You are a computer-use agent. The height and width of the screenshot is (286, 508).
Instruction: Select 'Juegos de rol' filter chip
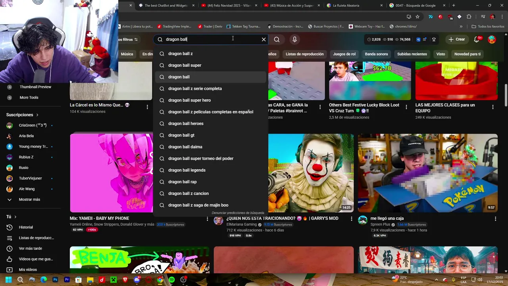pyautogui.click(x=344, y=54)
